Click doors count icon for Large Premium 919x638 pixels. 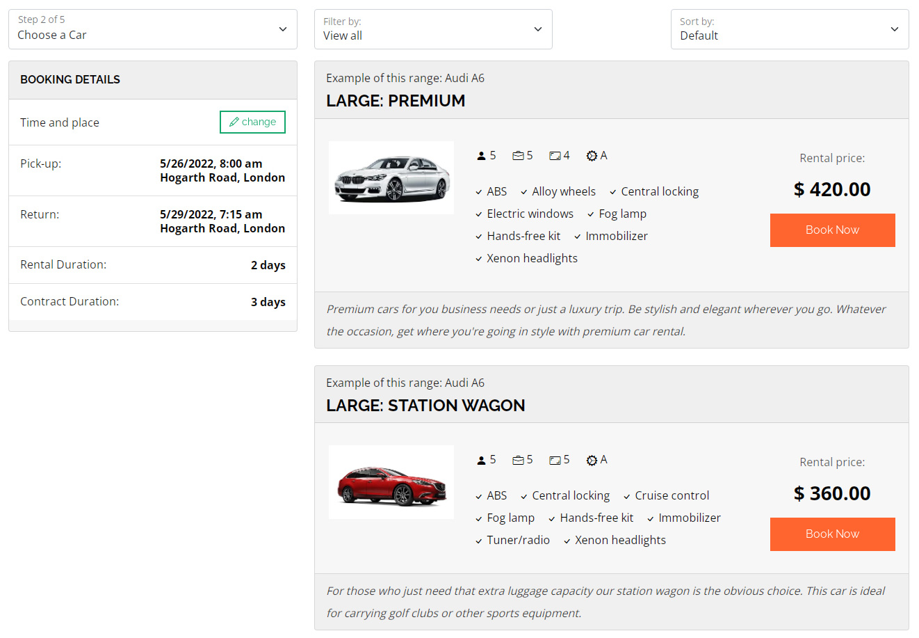pyautogui.click(x=555, y=156)
